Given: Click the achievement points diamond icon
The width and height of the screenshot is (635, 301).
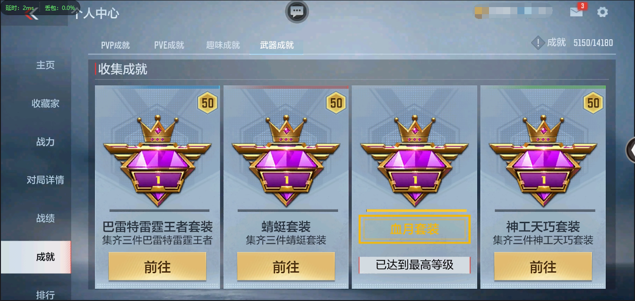Looking at the screenshot, I should (538, 43).
